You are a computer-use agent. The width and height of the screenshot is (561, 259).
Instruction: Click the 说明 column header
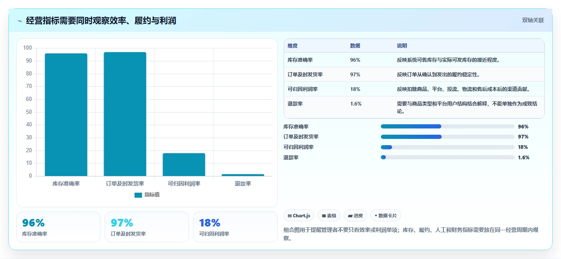pos(402,45)
